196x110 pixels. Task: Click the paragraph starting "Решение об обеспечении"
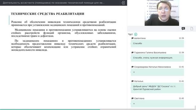(x=64, y=24)
